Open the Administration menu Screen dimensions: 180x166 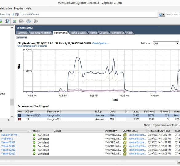[6, 9]
